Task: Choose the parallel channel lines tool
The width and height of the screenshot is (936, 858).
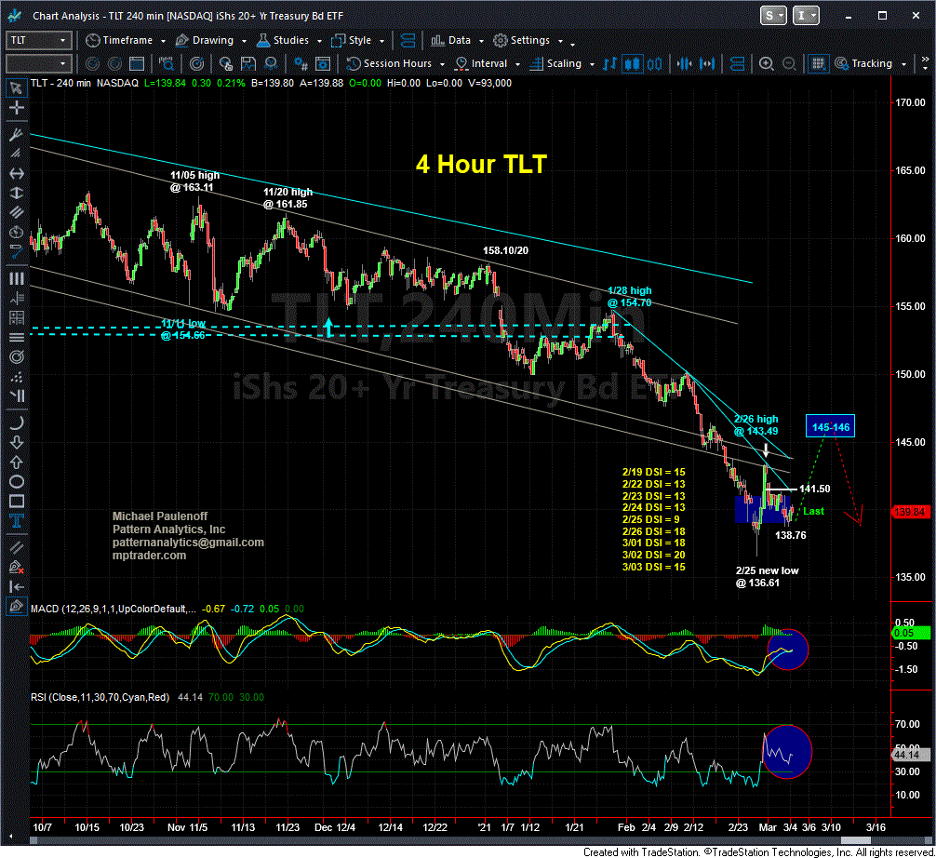Action: pos(16,212)
